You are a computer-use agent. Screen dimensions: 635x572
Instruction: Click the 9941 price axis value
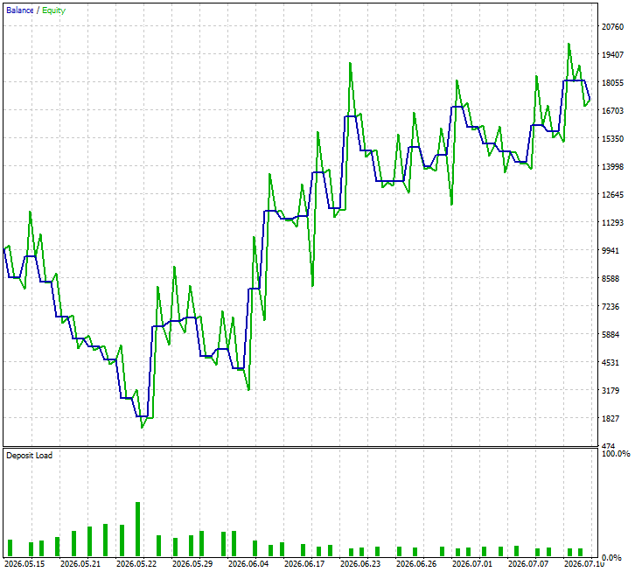[611, 251]
